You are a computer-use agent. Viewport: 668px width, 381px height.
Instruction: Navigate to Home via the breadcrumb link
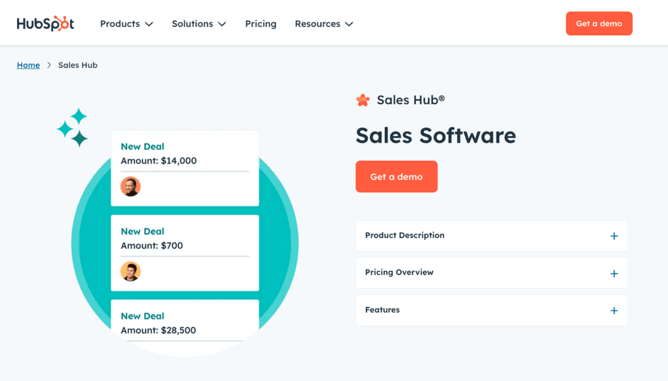[28, 65]
